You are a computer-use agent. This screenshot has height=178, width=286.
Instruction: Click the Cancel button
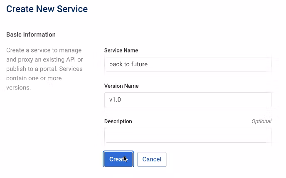[152, 159]
